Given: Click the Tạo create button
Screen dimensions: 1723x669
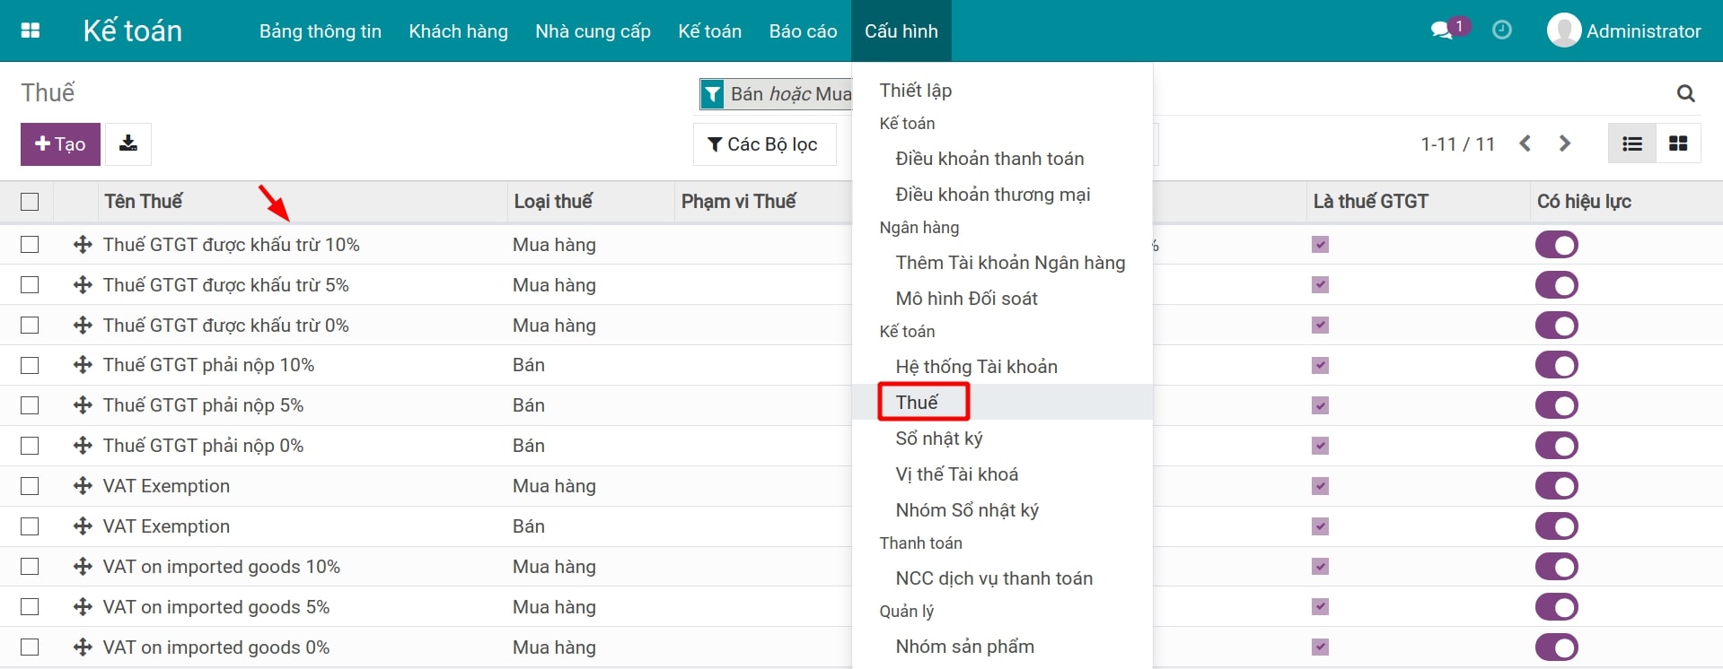Looking at the screenshot, I should (x=60, y=144).
